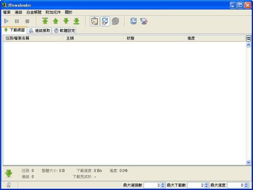This screenshot has height=190, width=253.
Task: Click the status bar search icon
Action: pyautogui.click(x=9, y=185)
